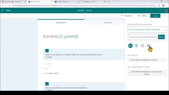The height and width of the screenshot is (95, 169).
Task: Select question 2 'Muunna annettu luku'
Action: [84, 87]
